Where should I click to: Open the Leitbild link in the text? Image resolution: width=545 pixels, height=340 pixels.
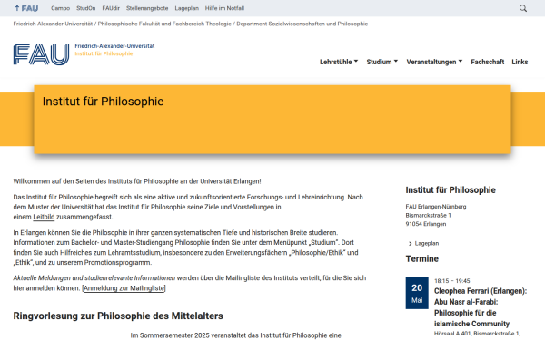click(x=44, y=217)
